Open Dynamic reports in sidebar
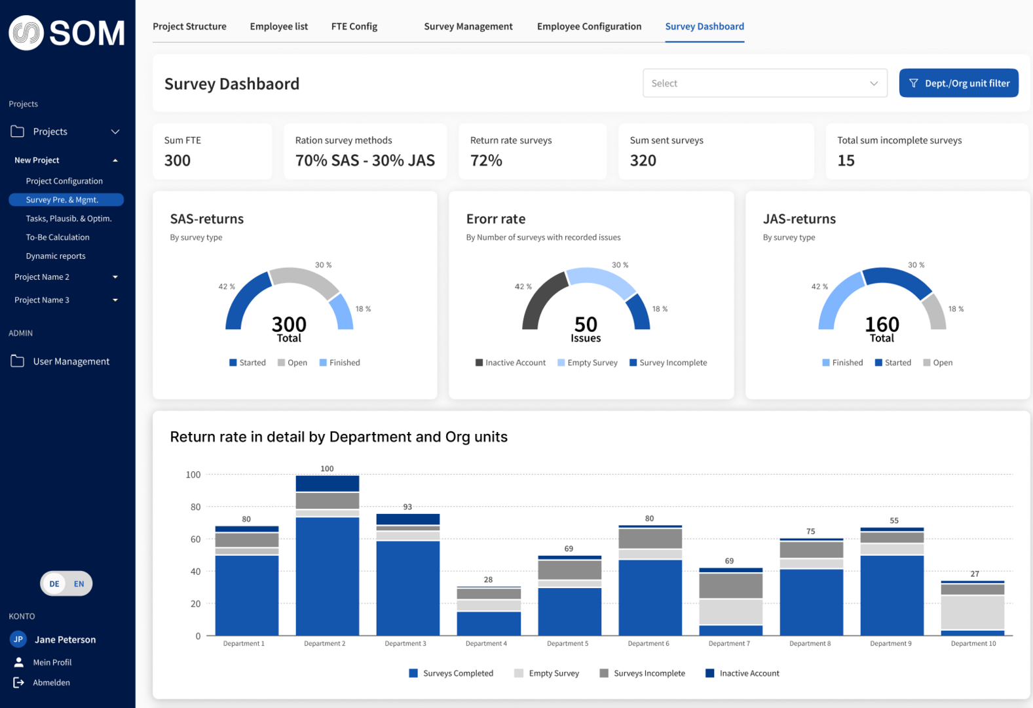This screenshot has height=708, width=1033. click(56, 256)
